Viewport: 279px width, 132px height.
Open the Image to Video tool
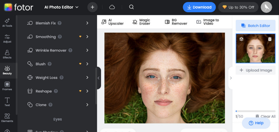(208, 22)
